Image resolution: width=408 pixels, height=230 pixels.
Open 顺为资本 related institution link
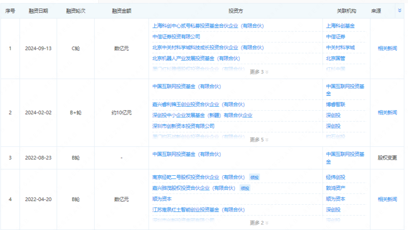click(x=336, y=199)
